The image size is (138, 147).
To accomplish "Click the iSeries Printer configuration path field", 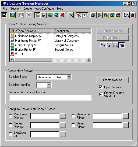I will tap(107, 125).
